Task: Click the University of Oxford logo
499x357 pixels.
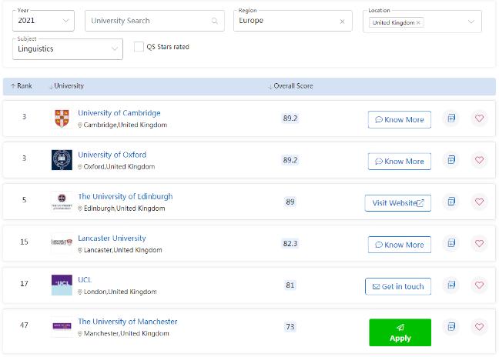Action: pos(62,160)
